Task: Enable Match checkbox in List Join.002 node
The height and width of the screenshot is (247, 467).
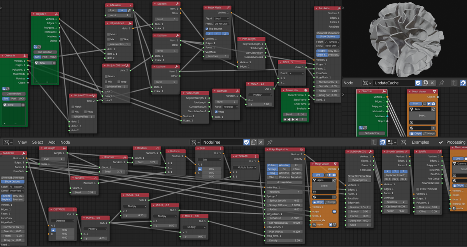Action: pos(73,106)
